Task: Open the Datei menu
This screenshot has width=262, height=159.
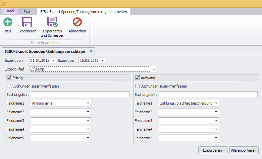Action: pyautogui.click(x=10, y=11)
